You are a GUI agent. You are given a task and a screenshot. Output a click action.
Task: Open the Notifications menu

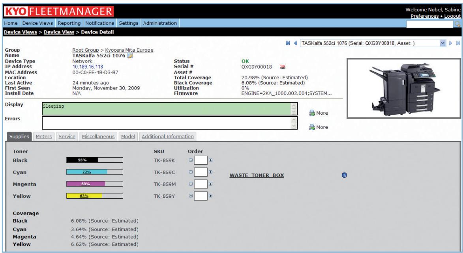tap(100, 23)
